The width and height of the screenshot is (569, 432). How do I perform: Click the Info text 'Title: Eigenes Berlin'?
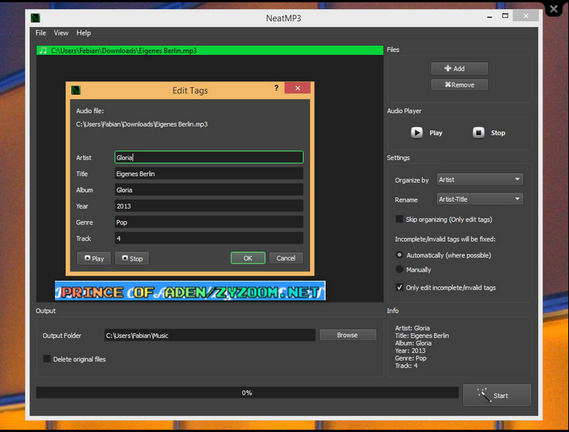tap(422, 336)
